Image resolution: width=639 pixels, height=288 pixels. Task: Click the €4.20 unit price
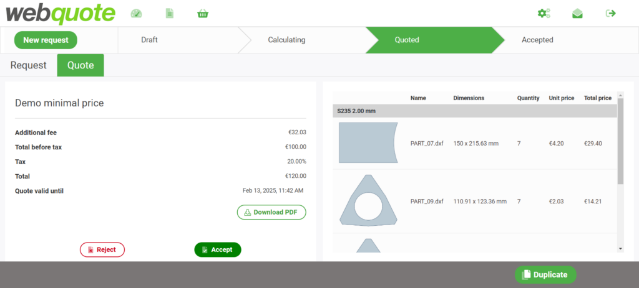click(x=556, y=144)
